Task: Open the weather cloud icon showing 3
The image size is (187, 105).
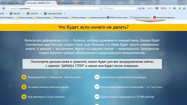Action: pyautogui.click(x=149, y=8)
